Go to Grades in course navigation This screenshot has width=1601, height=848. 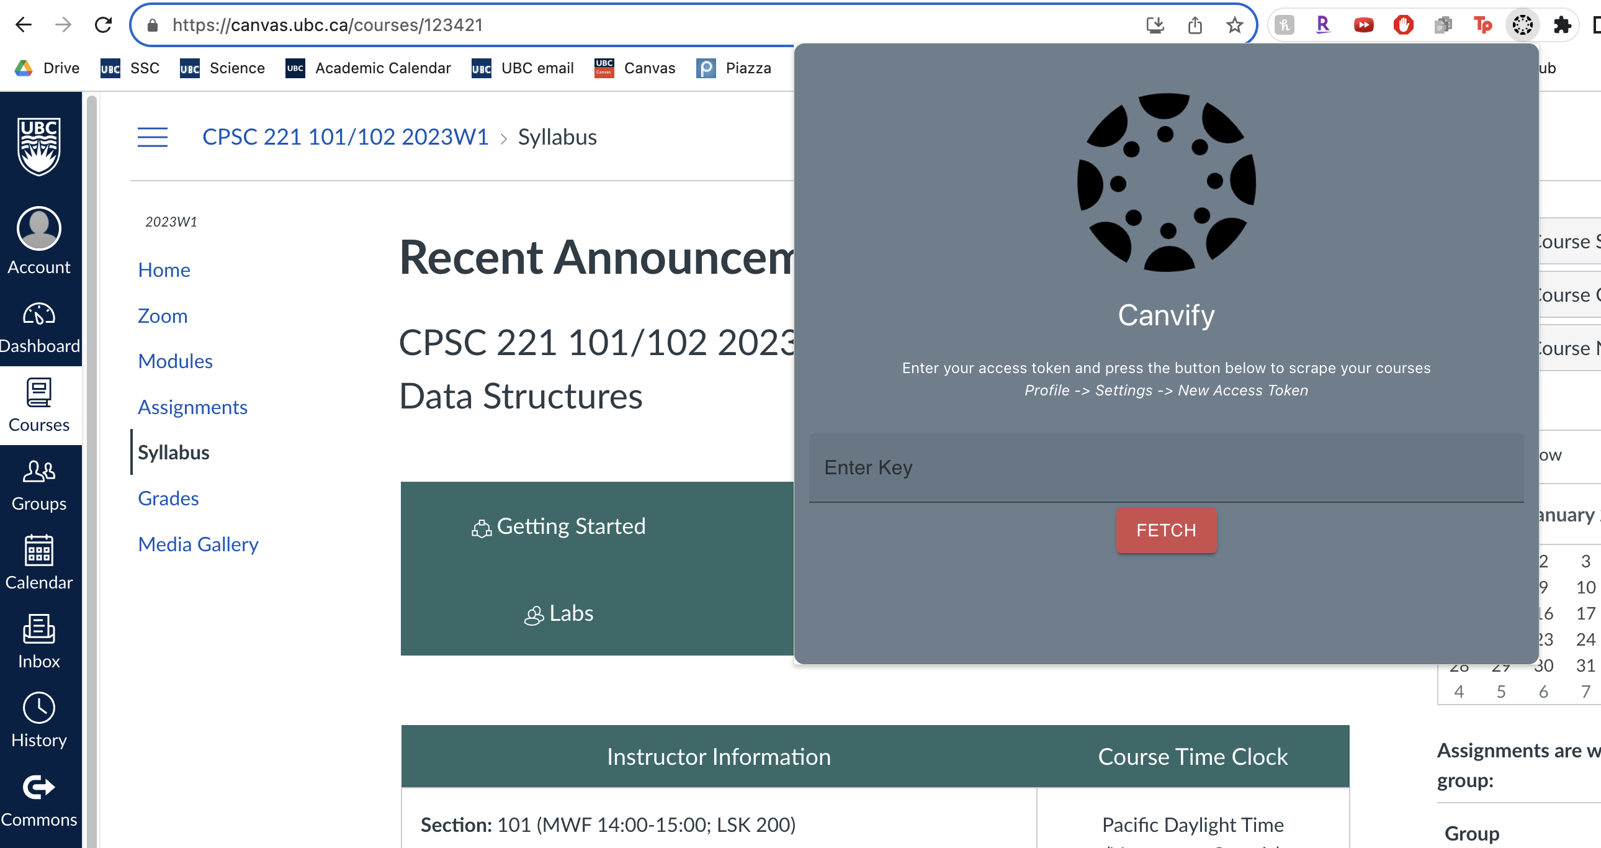pos(168,498)
